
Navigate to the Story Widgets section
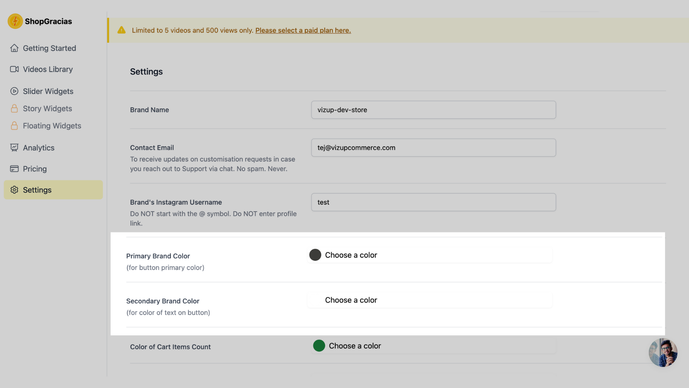tap(47, 108)
